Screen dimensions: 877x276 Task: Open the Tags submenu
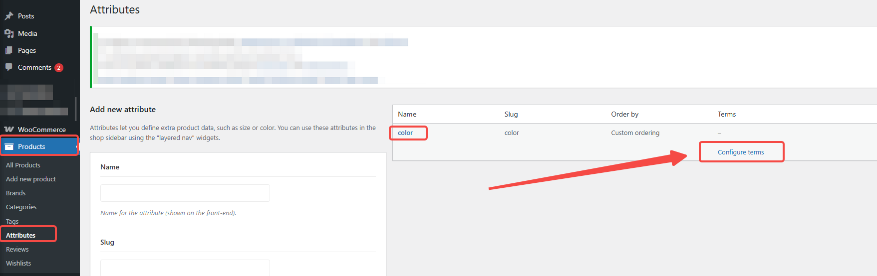point(12,221)
